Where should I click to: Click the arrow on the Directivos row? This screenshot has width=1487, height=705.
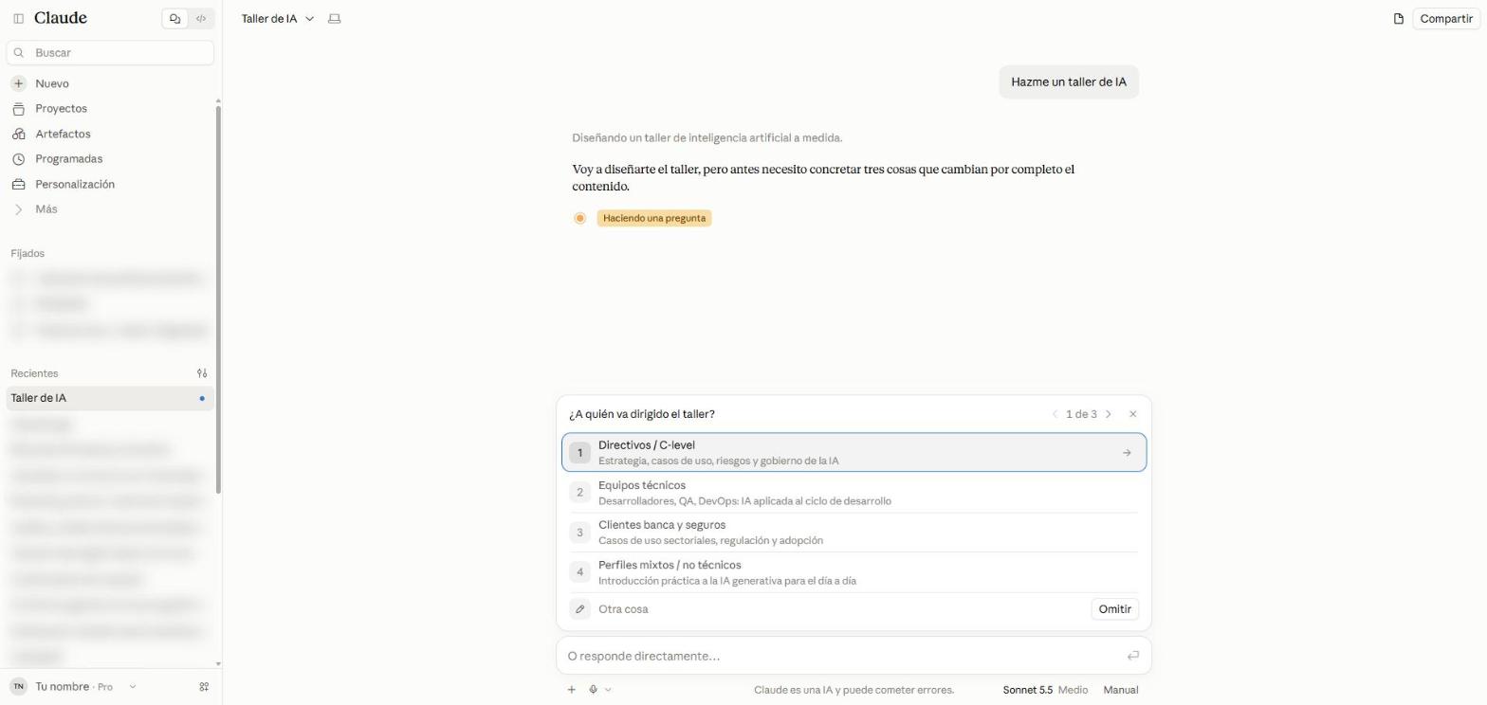pos(1127,453)
